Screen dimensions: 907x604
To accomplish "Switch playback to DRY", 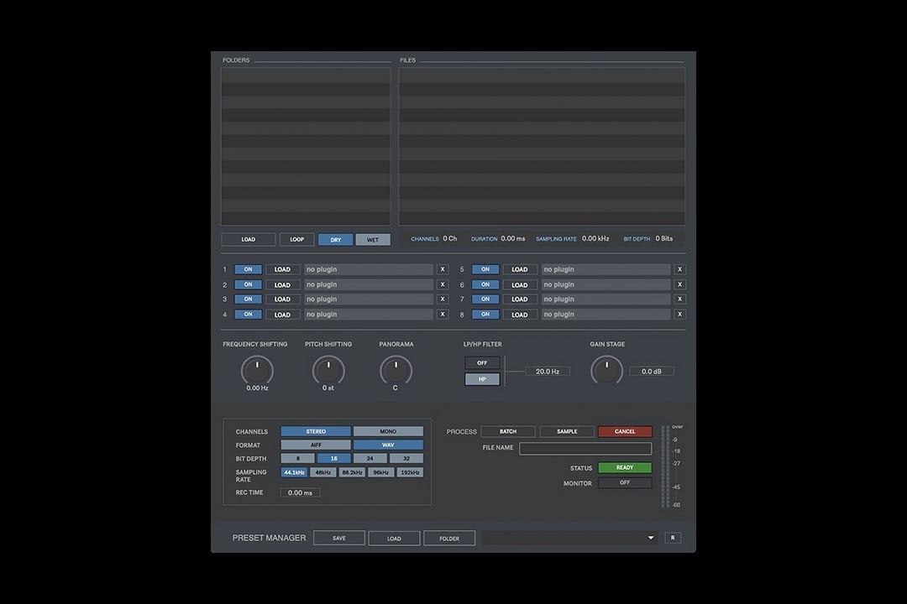I will (335, 239).
